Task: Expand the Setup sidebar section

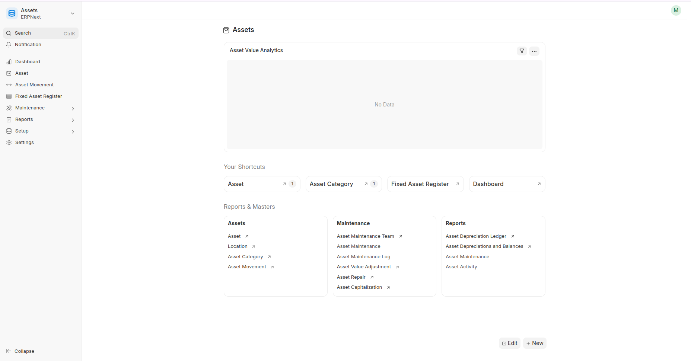Action: pyautogui.click(x=73, y=131)
